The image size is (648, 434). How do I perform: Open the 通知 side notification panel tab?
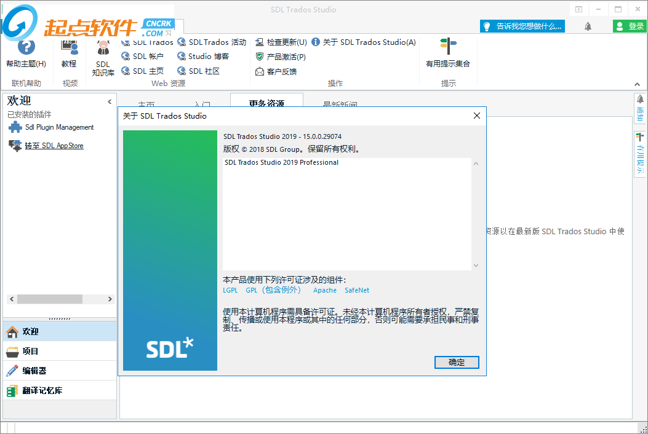(640, 108)
